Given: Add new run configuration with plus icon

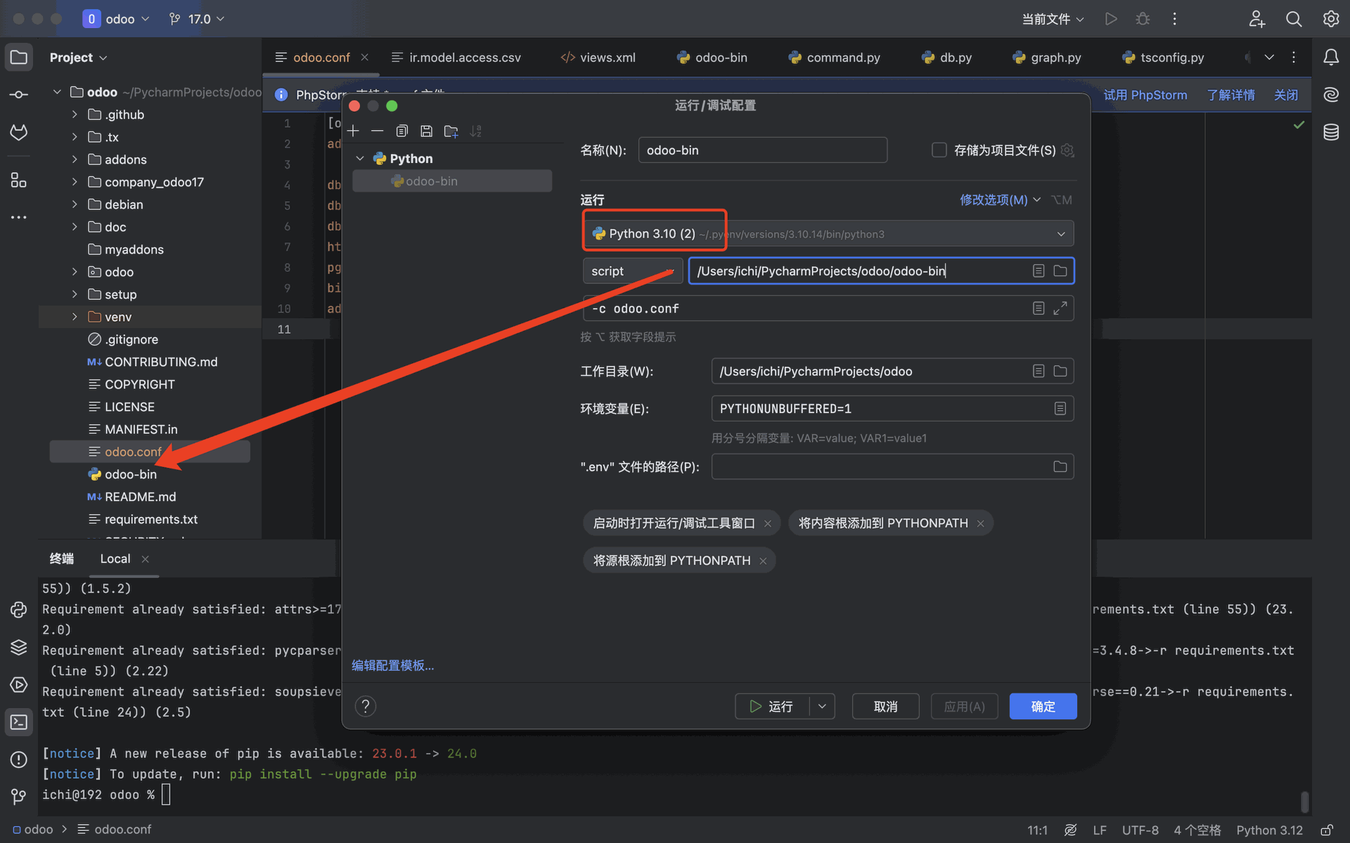Looking at the screenshot, I should [x=353, y=131].
